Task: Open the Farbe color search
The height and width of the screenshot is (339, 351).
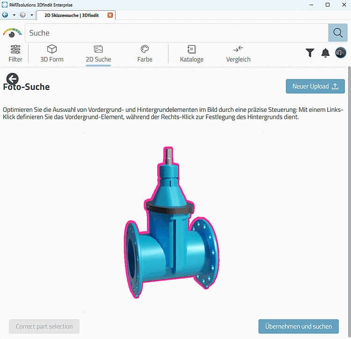Action: [145, 54]
